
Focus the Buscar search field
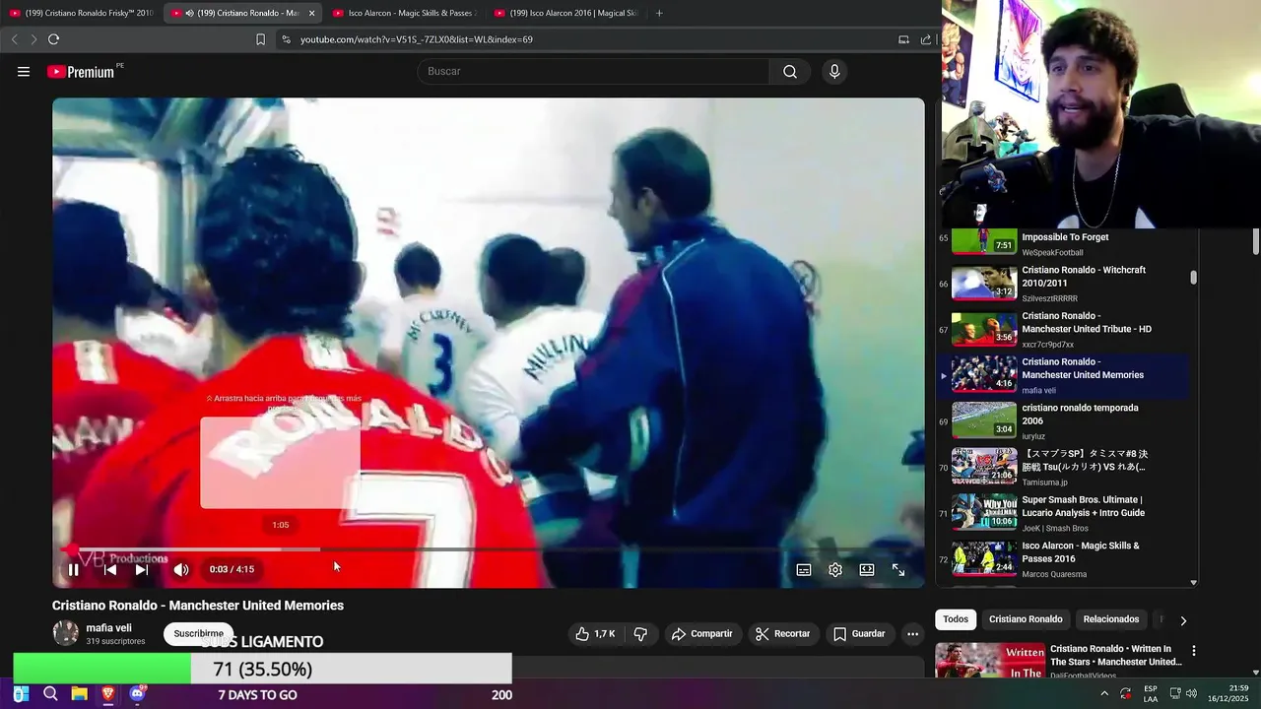coord(593,71)
